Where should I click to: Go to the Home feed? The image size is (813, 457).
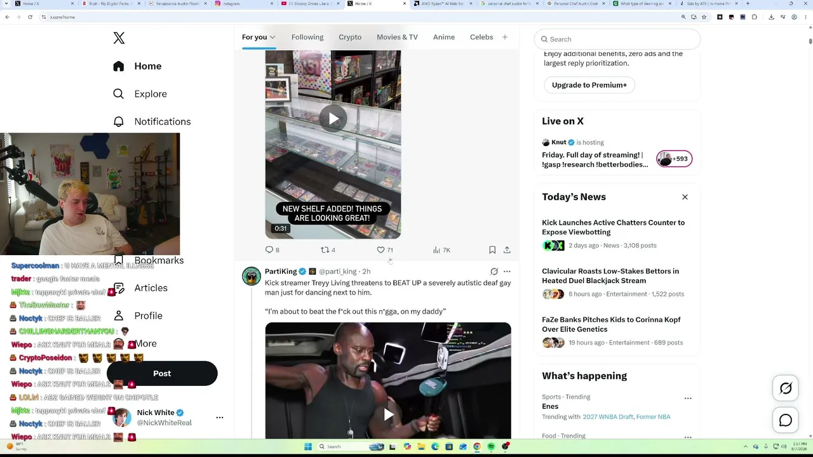137,66
